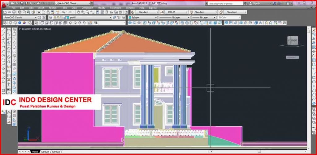The image size is (317, 155).
Task: Click the ViewCube FRONT face
Action: click(x=294, y=40)
